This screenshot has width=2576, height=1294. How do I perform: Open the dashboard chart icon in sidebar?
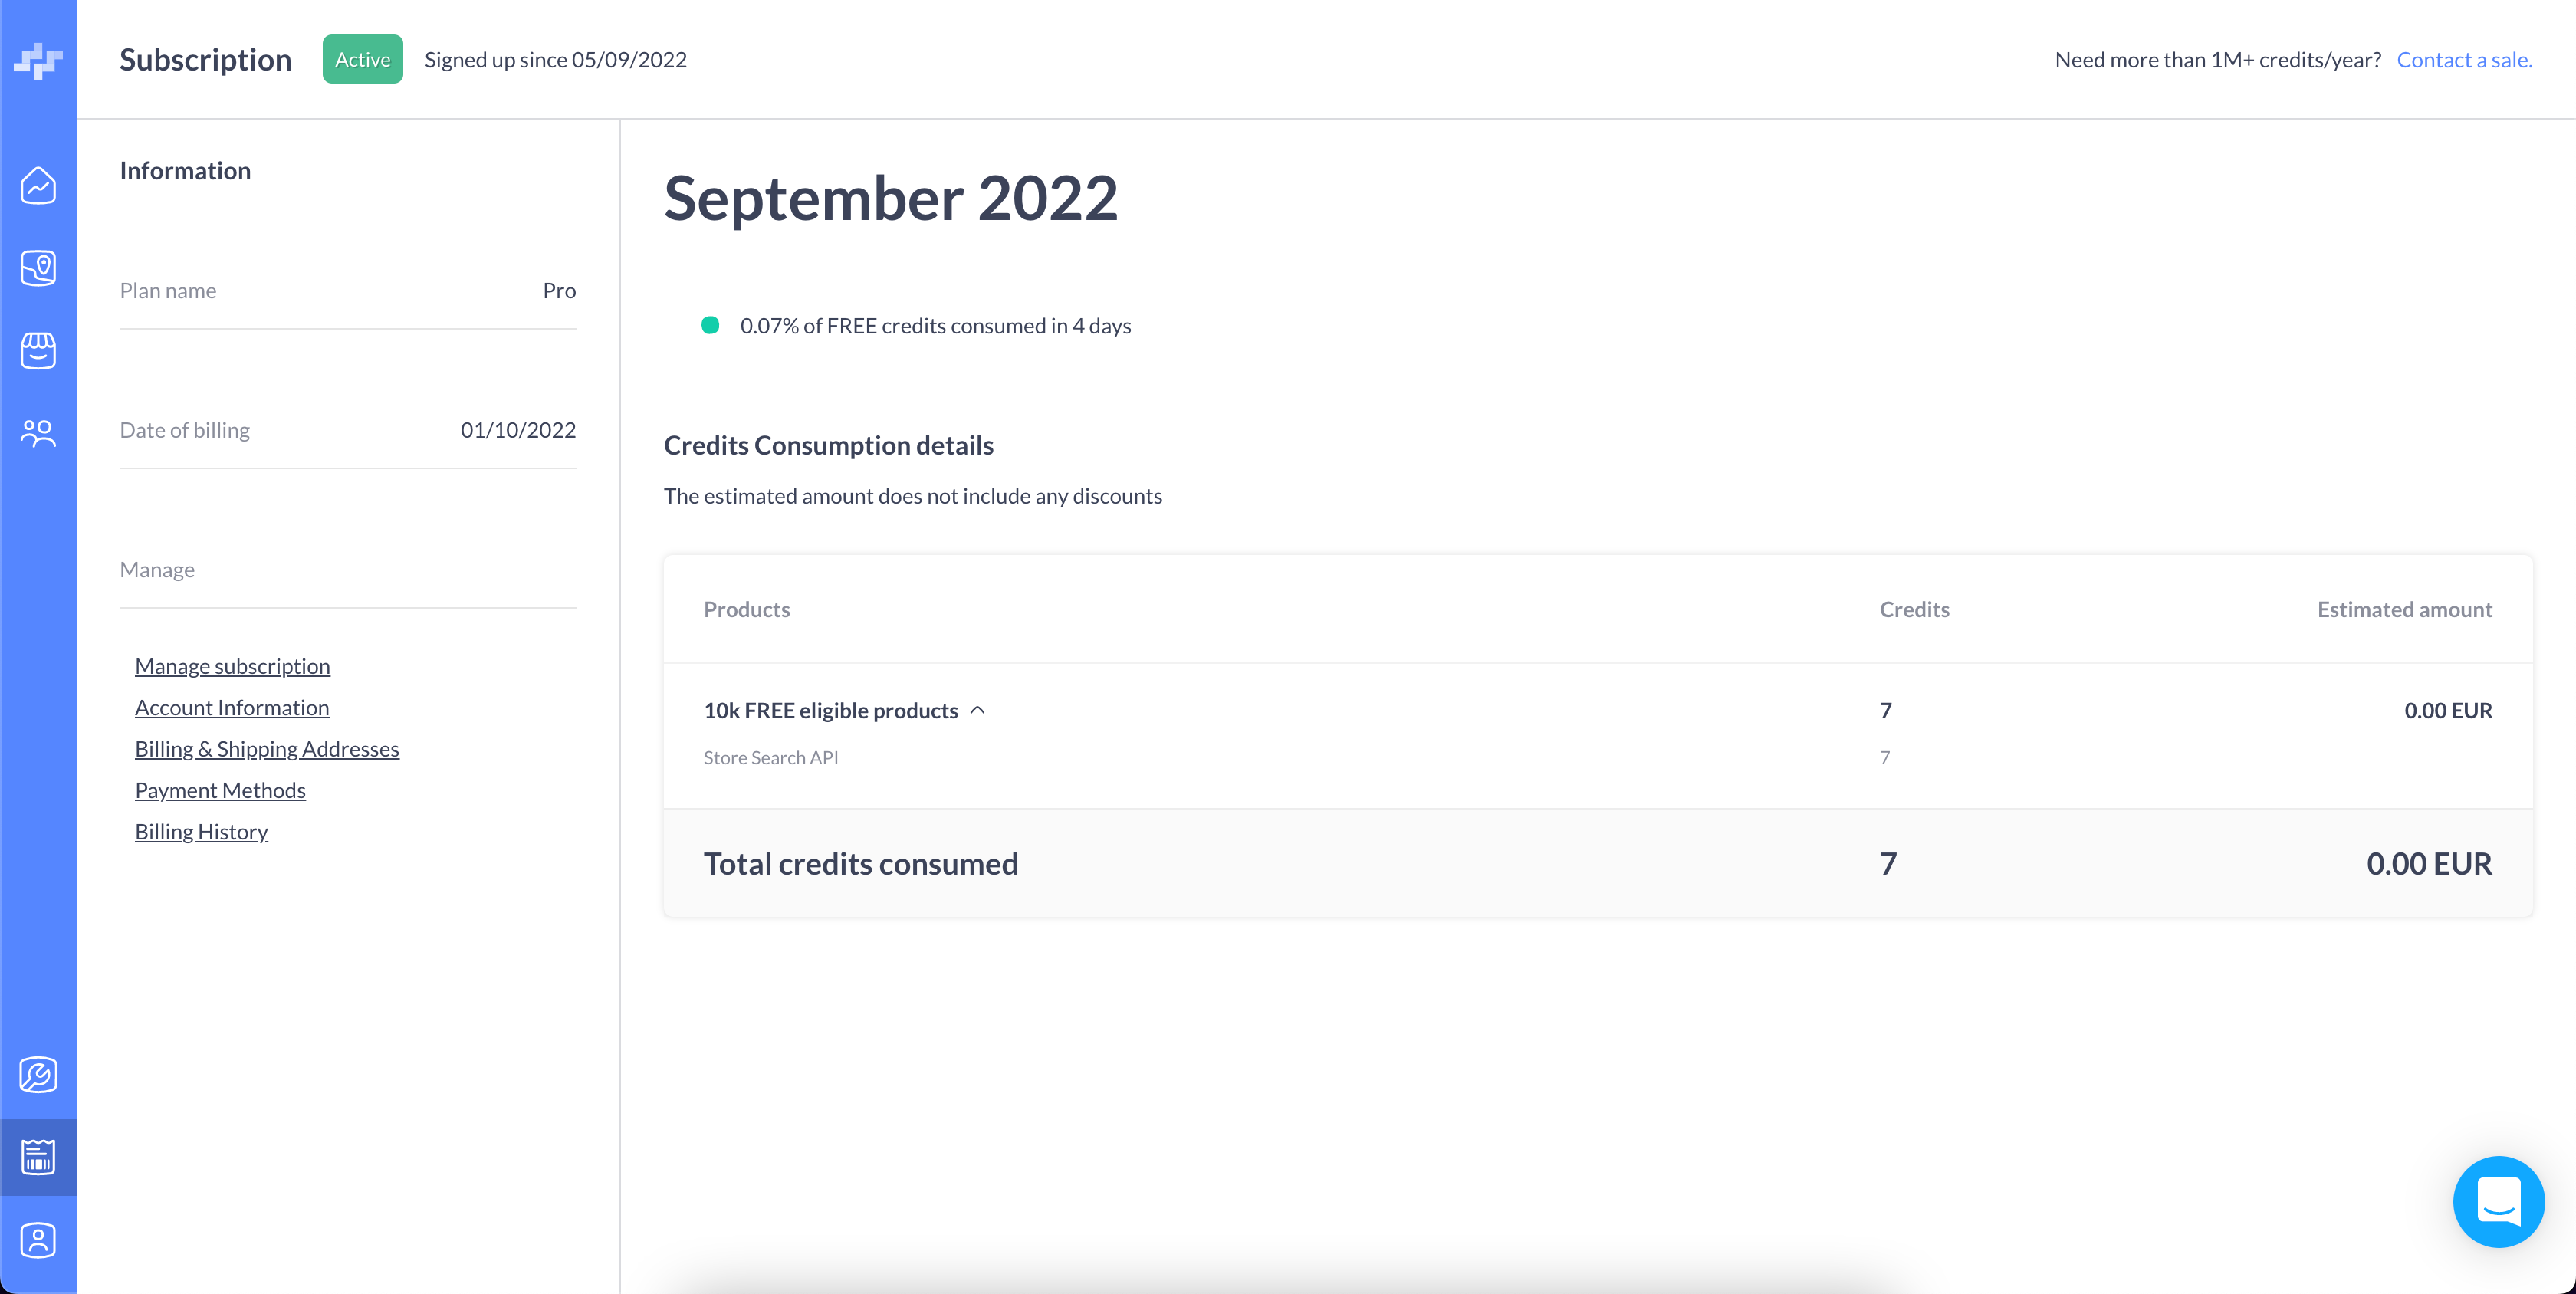(x=38, y=186)
